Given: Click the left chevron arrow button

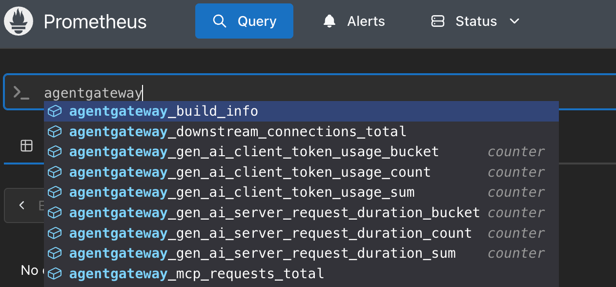Looking at the screenshot, I should 21,205.
